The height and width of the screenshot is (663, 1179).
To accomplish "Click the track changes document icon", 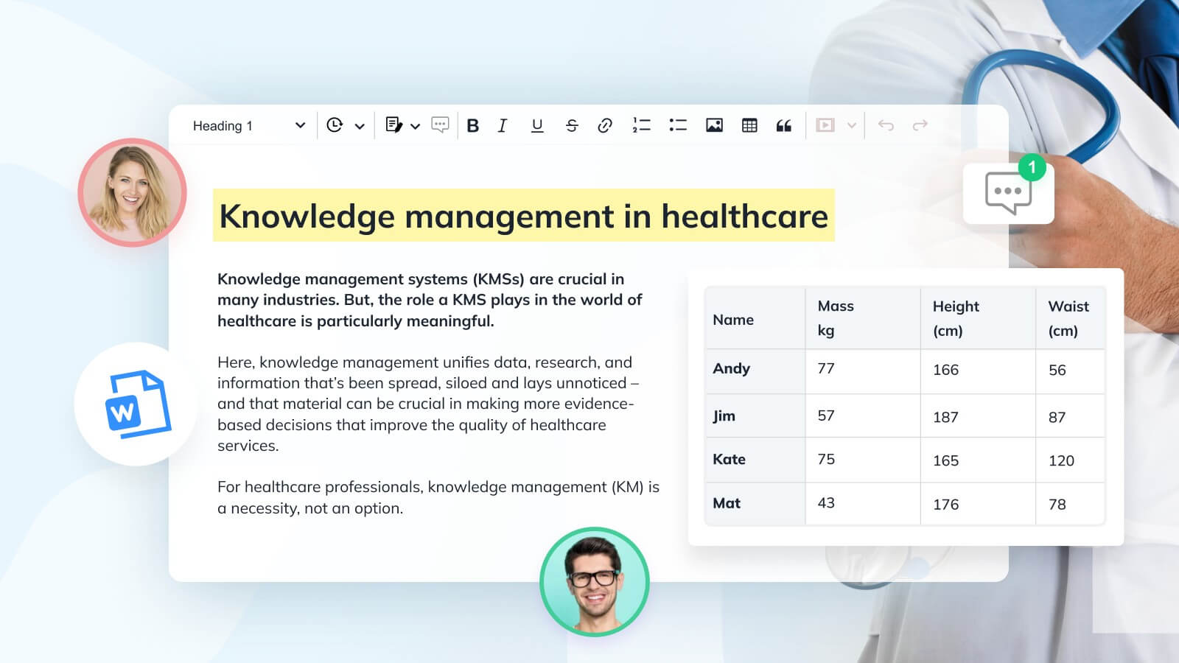I will [394, 125].
